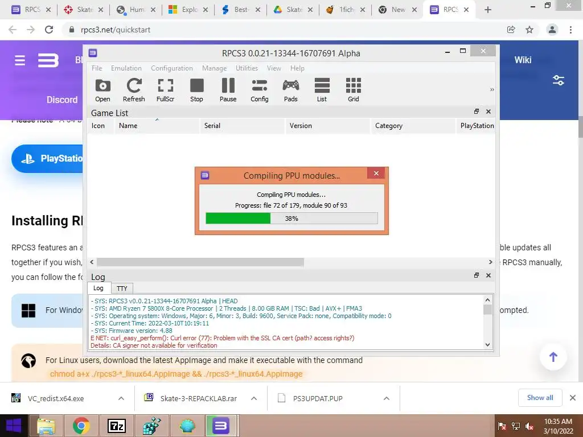The width and height of the screenshot is (583, 437).
Task: Click the share page icon
Action: pos(511,30)
